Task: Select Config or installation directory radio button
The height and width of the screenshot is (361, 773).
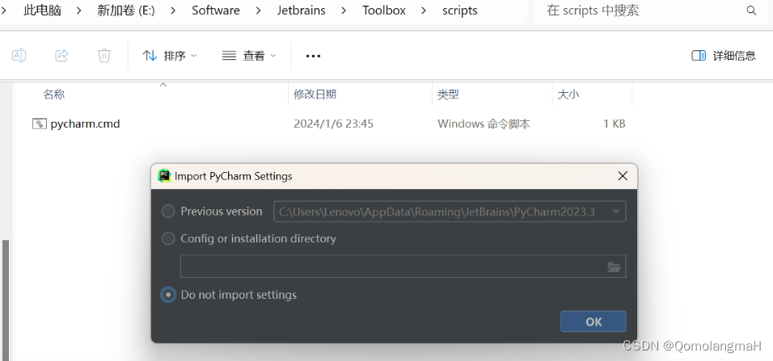Action: coord(168,238)
